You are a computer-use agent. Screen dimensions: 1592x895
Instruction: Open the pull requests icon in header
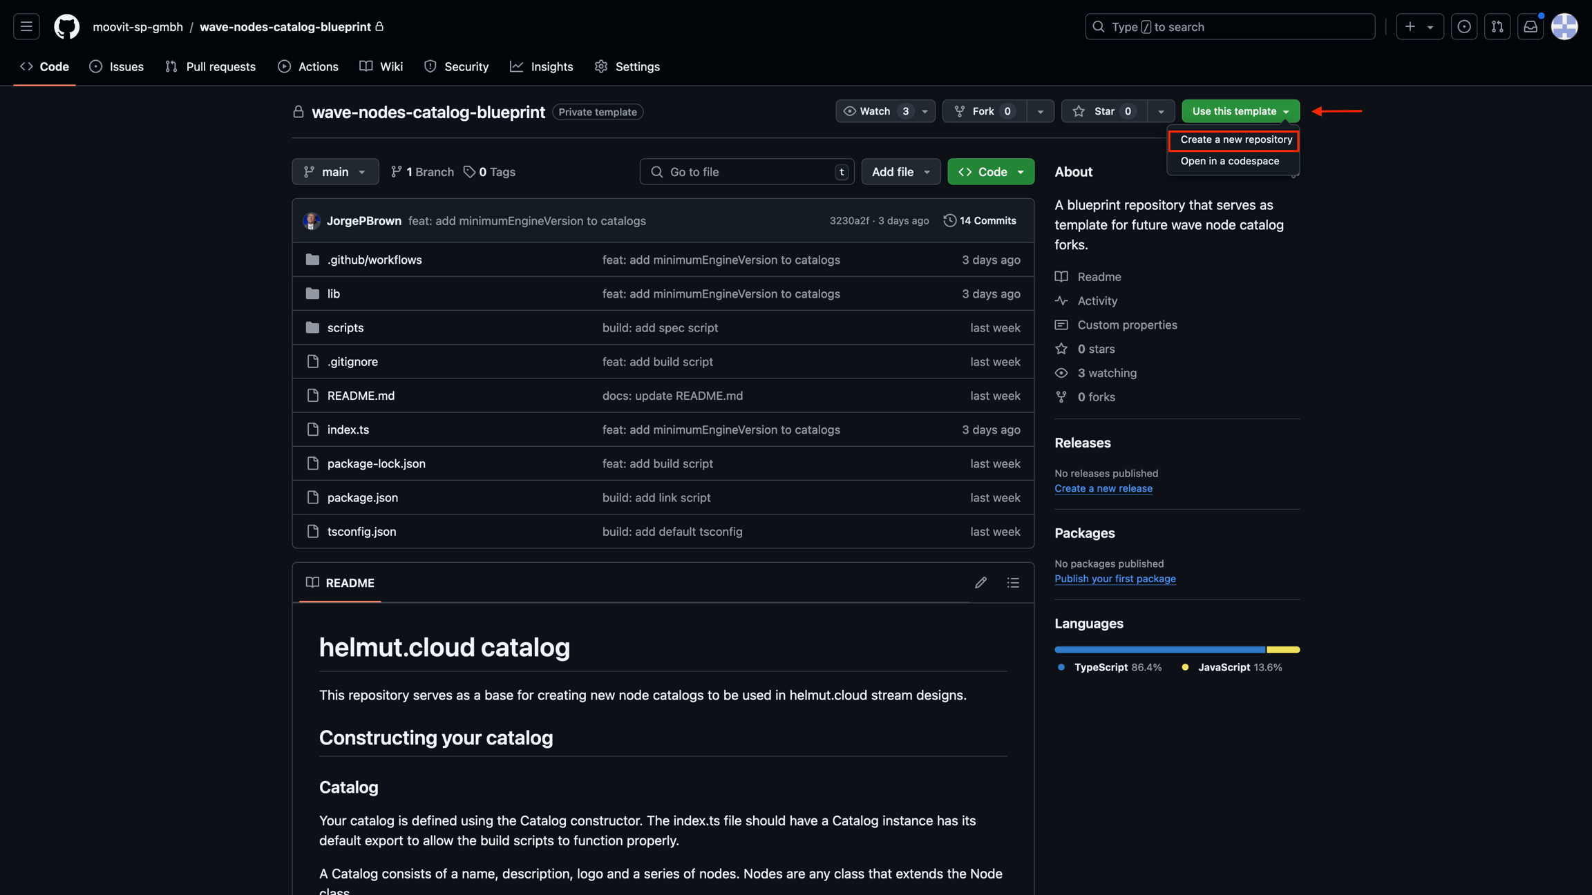click(1497, 26)
